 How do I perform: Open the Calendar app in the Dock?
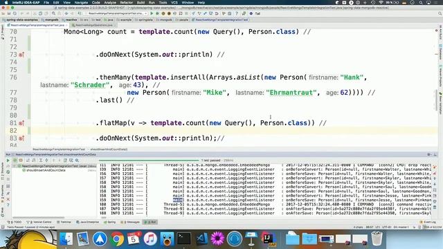pyautogui.click(x=134, y=239)
